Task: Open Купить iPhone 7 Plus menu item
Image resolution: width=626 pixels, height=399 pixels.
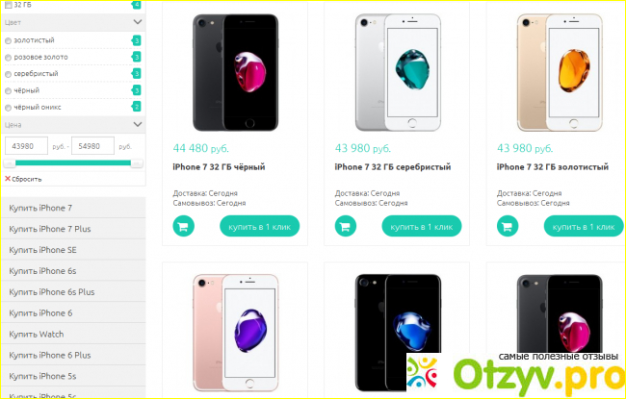Action: coord(73,229)
